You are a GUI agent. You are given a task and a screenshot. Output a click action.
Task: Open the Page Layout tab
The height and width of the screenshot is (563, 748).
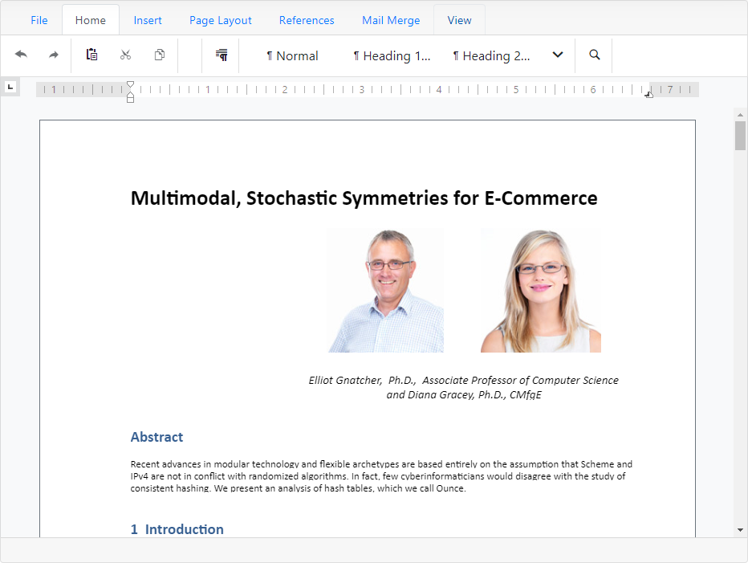point(221,21)
